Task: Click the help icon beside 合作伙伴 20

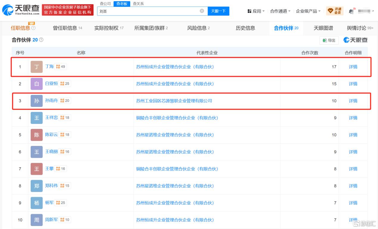Action: [41, 40]
